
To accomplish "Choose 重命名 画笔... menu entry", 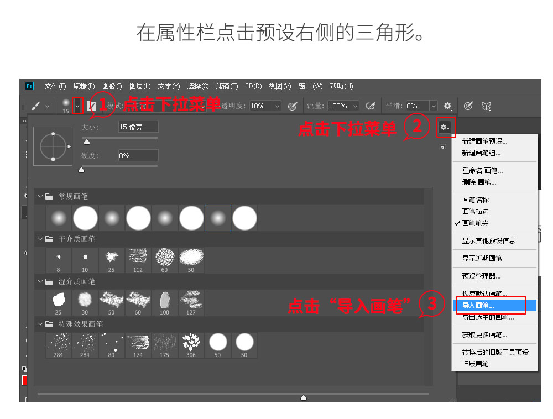I will [x=494, y=171].
